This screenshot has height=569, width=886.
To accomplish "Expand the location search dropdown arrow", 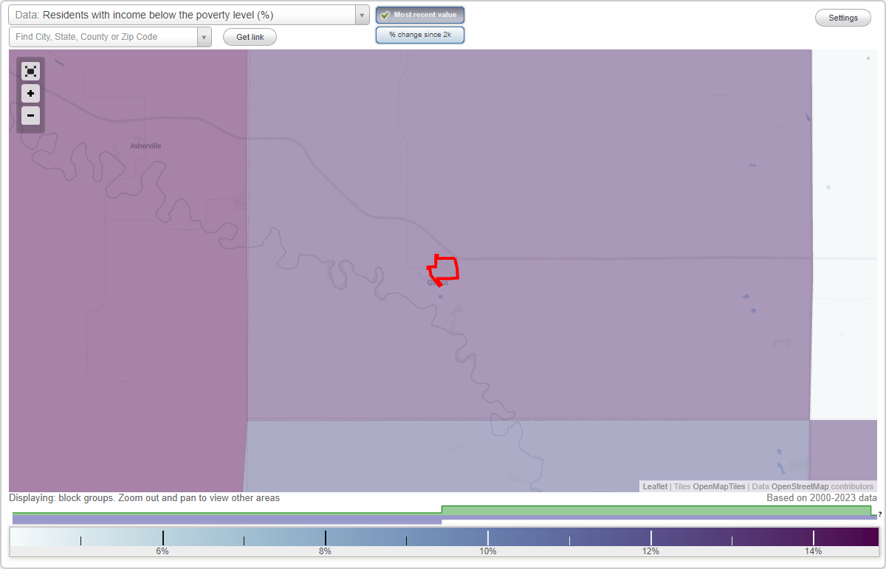I will click(x=205, y=36).
